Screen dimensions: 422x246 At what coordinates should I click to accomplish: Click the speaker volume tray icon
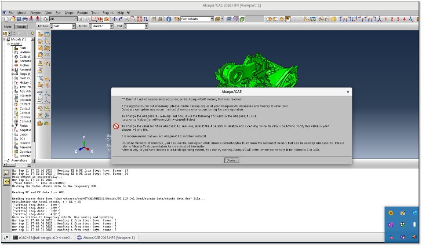point(415,237)
